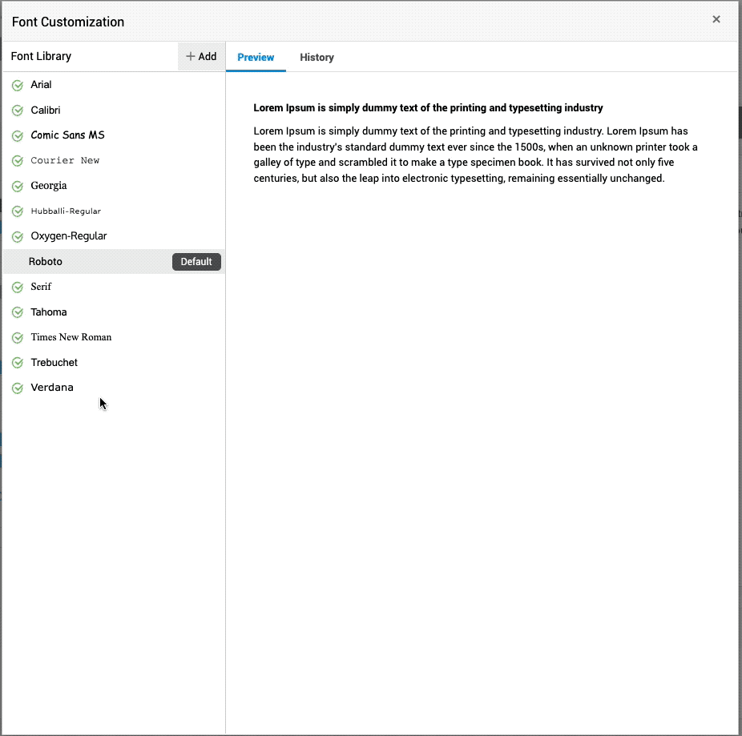Open the History tab
The image size is (742, 736).
click(x=317, y=57)
